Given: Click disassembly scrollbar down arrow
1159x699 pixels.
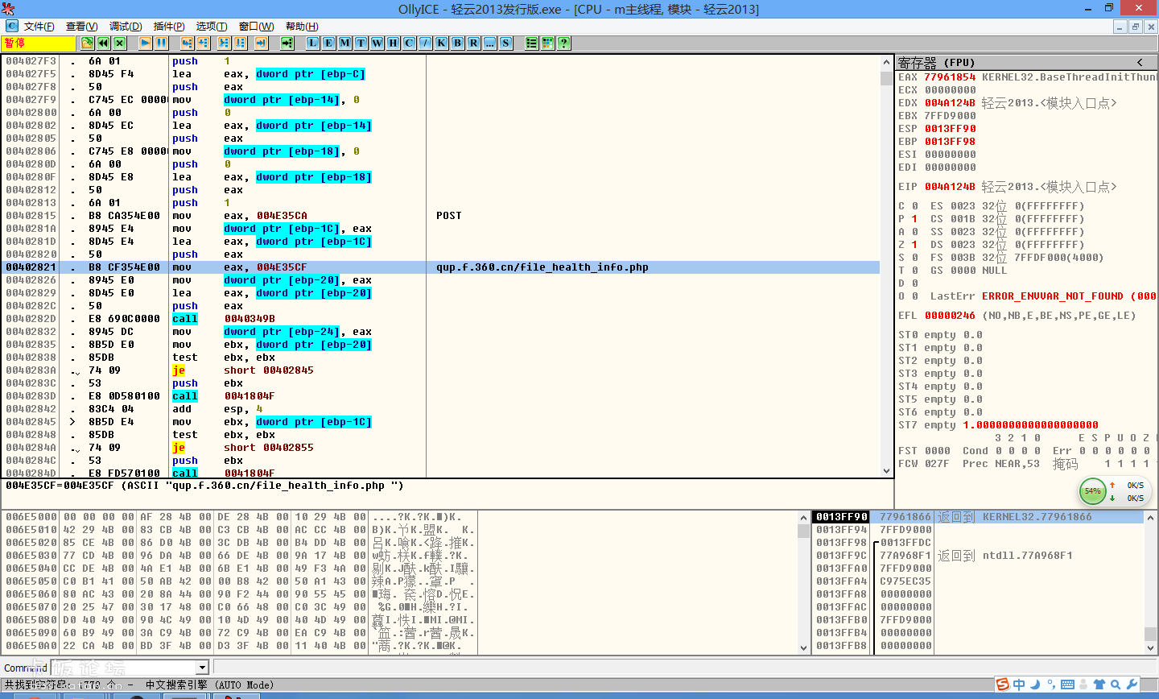Looking at the screenshot, I should coord(887,470).
